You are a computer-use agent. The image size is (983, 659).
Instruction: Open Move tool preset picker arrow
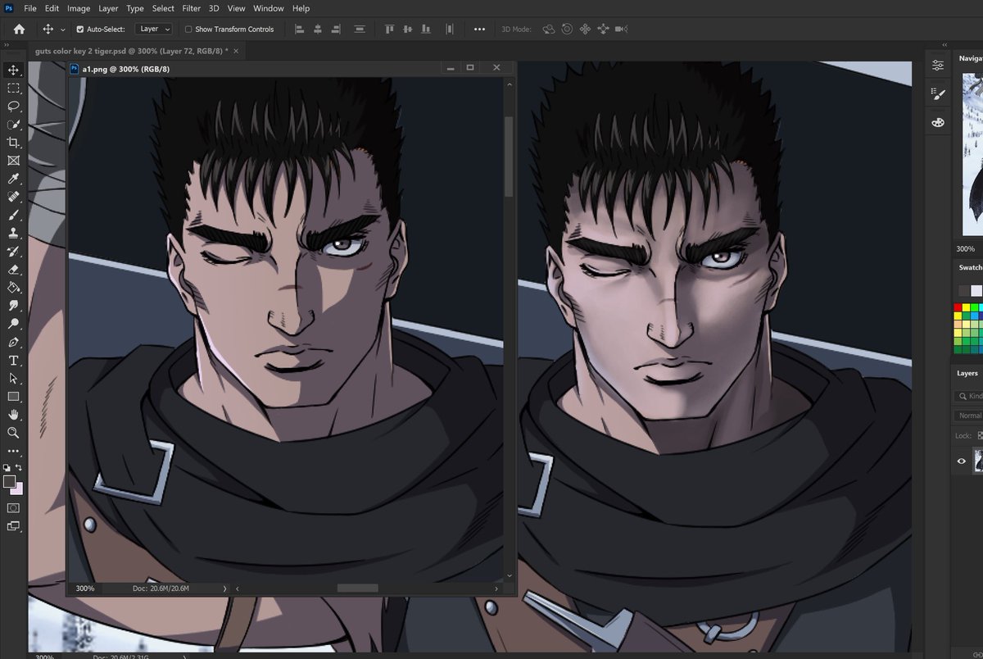63,29
